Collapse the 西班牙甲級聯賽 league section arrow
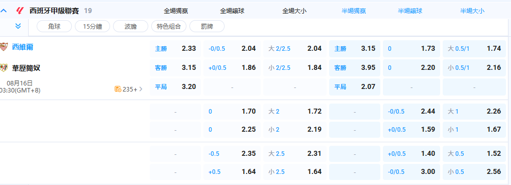This screenshot has width=511, height=185. 4,11
